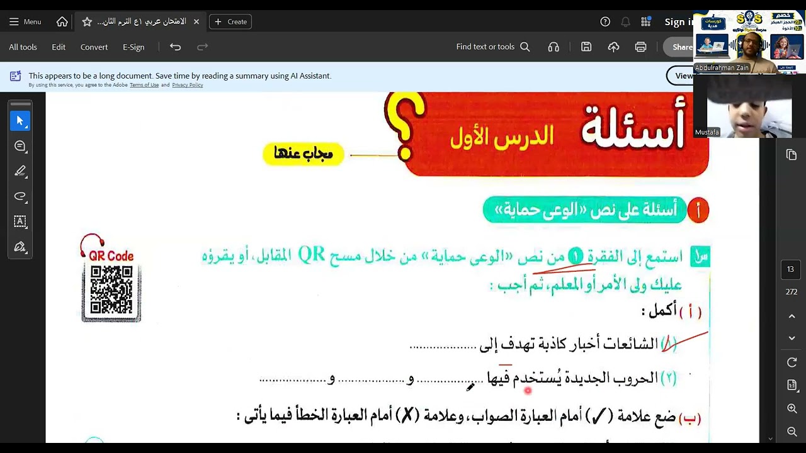Image resolution: width=806 pixels, height=453 pixels.
Task: Undo the last action
Action: [x=175, y=47]
